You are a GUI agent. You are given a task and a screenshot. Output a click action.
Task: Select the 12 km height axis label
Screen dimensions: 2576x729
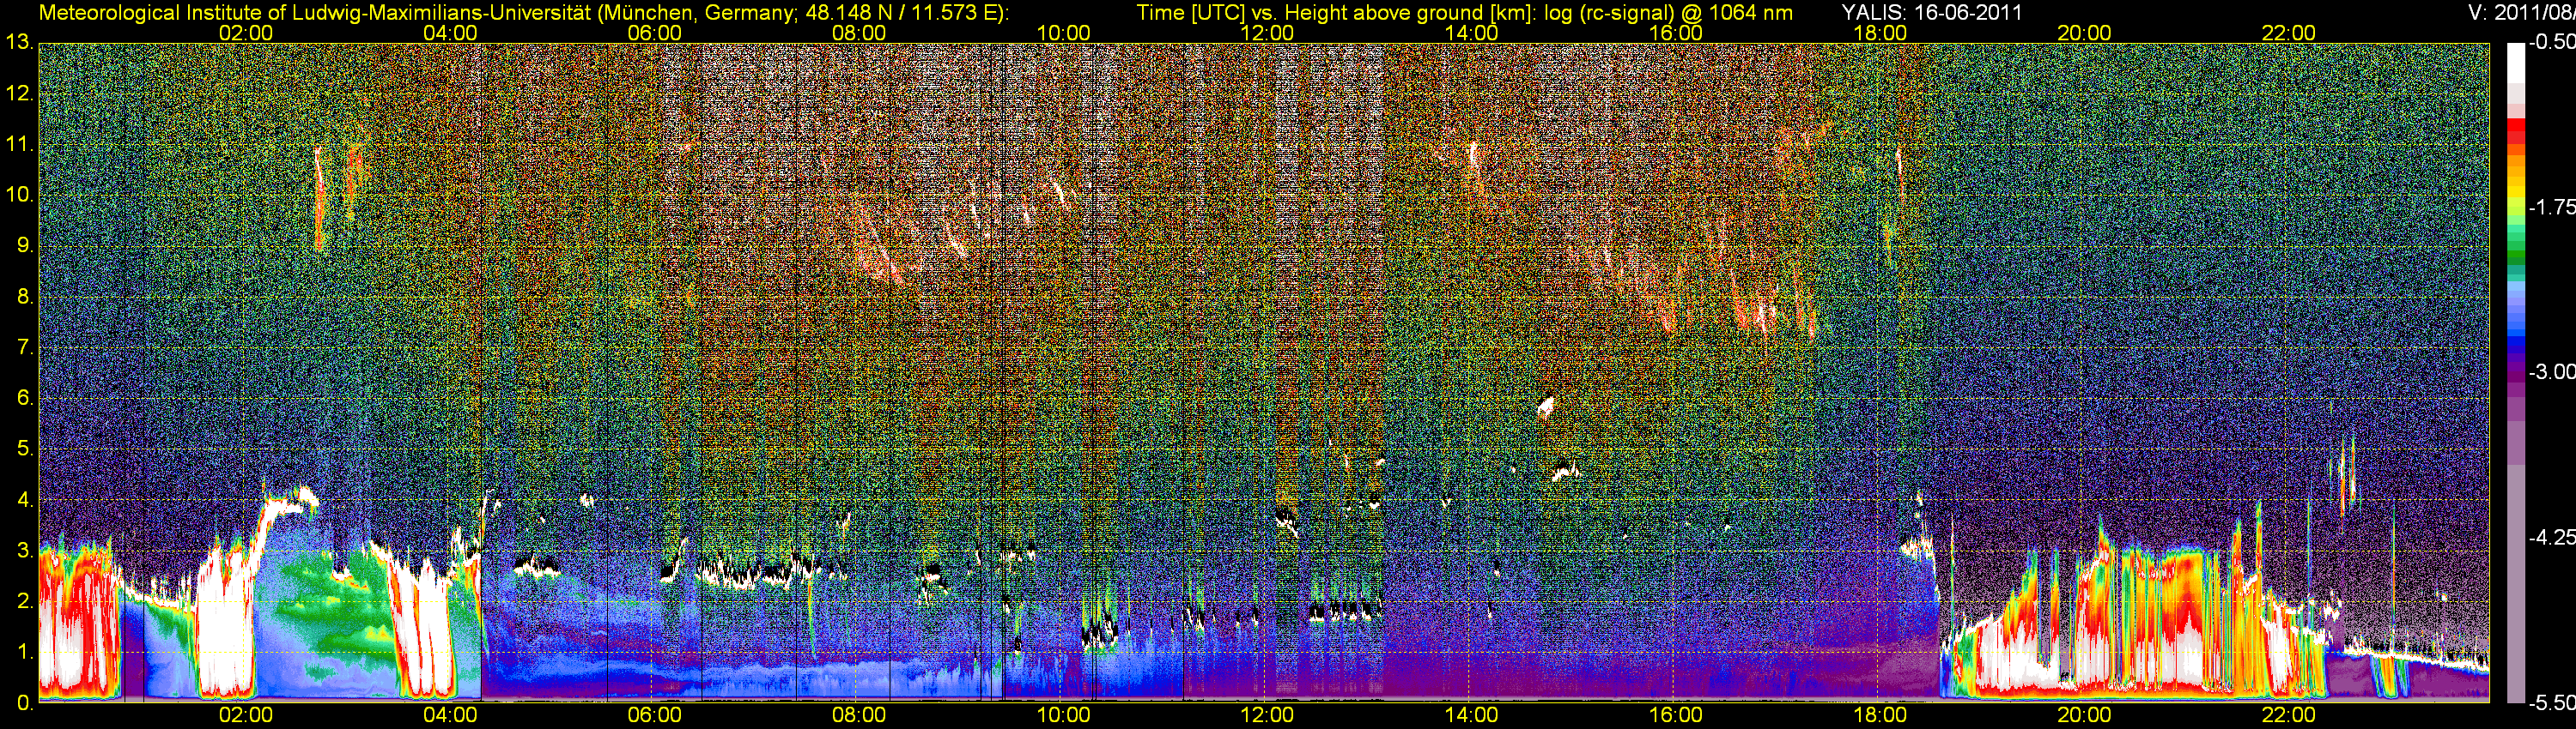(x=19, y=93)
